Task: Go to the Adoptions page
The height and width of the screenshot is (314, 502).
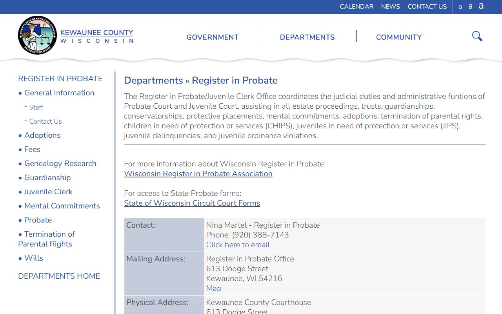Action: pos(42,135)
